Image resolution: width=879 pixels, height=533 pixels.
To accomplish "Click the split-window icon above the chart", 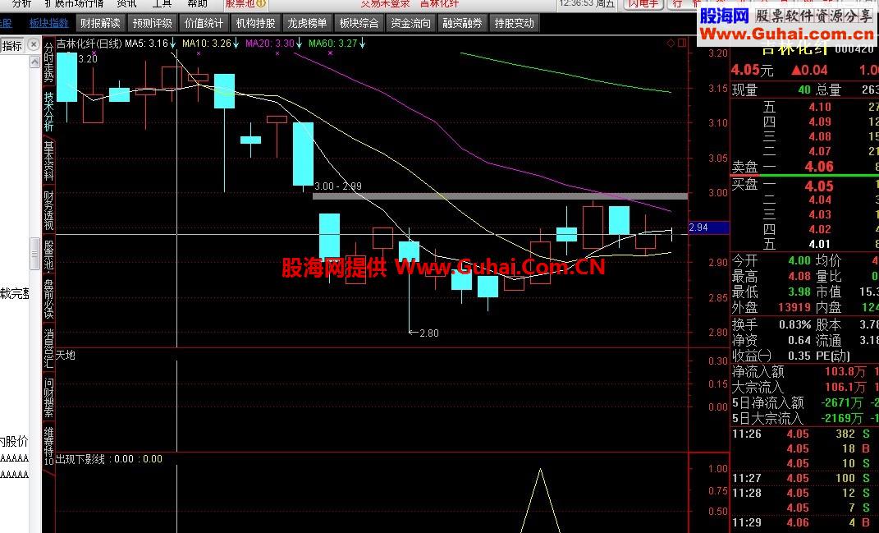I will pyautogui.click(x=682, y=44).
